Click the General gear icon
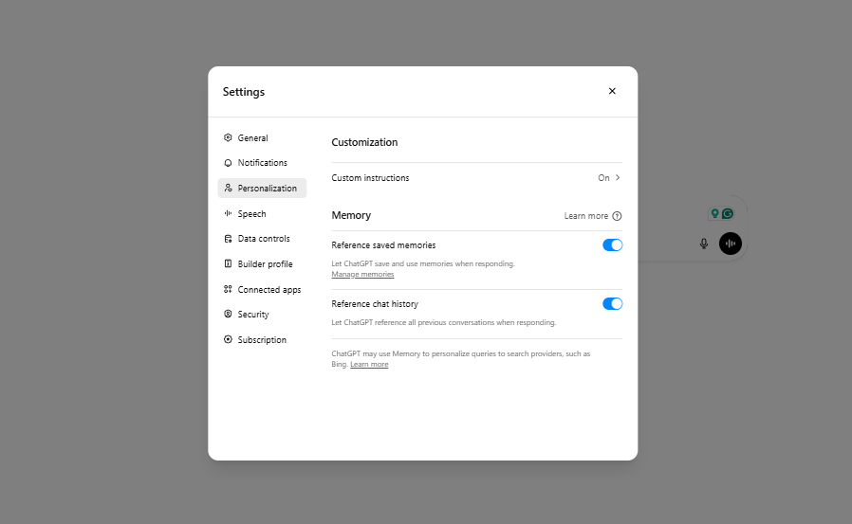 [228, 138]
